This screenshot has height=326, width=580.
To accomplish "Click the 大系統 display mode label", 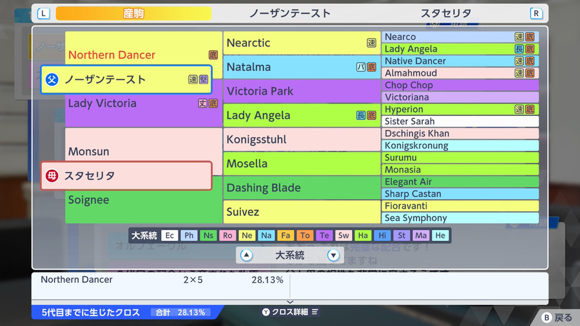I will (289, 255).
